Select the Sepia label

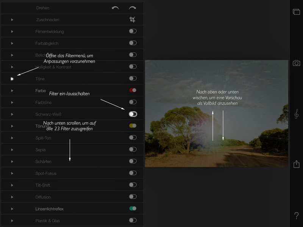tap(41, 150)
